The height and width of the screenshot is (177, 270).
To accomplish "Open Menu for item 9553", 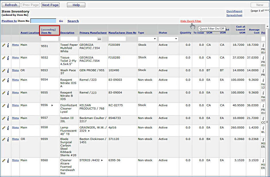I will 15,70.
